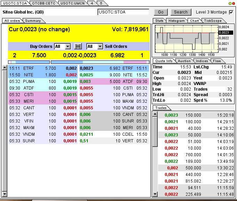Toggle the Level 3 Montage checkbox
Screen dimensions: 237x201
pyautogui.click(x=231, y=12)
